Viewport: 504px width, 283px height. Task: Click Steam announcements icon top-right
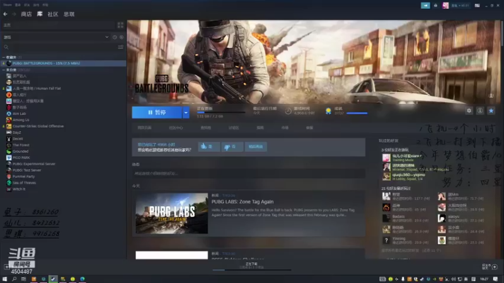[x=425, y=6]
